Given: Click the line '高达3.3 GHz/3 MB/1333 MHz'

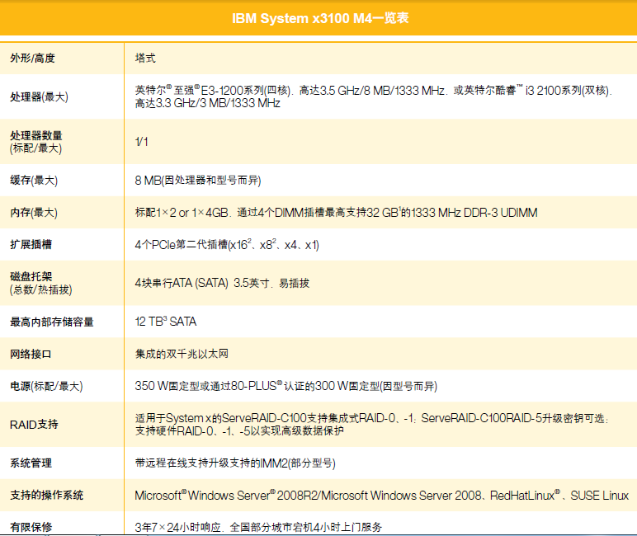Looking at the screenshot, I should pyautogui.click(x=208, y=103).
